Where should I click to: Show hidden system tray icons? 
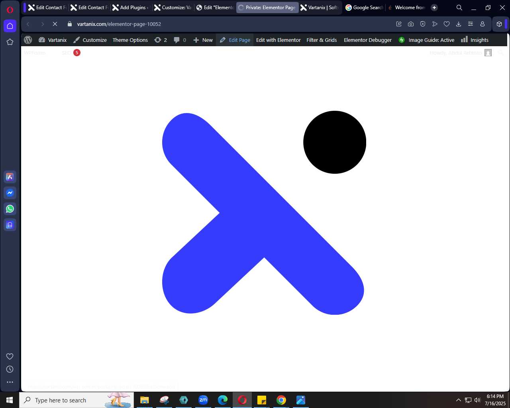click(x=458, y=400)
